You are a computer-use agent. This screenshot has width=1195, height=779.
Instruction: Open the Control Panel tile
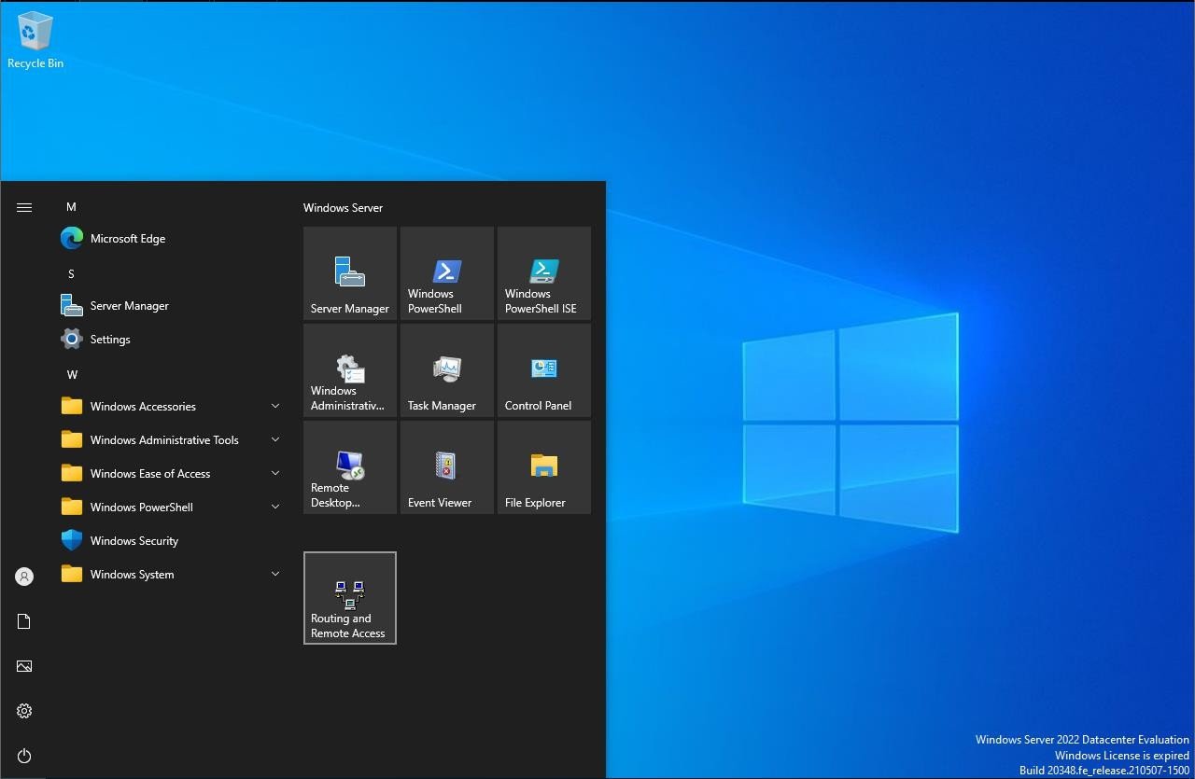click(544, 370)
